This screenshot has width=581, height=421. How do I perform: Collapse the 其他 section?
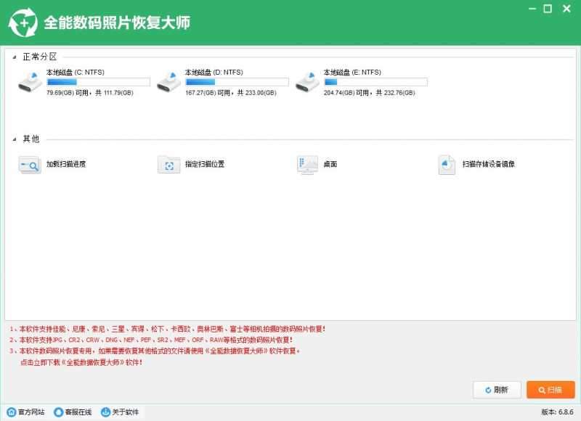click(x=16, y=138)
